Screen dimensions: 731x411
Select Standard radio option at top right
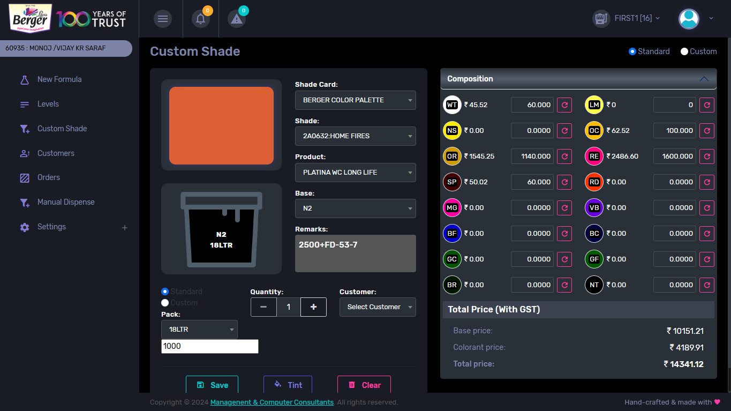pos(632,51)
